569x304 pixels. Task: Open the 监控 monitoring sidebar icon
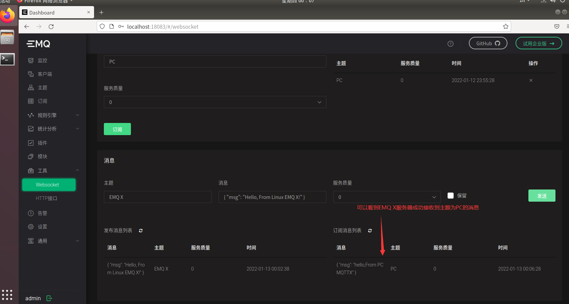[x=31, y=60]
